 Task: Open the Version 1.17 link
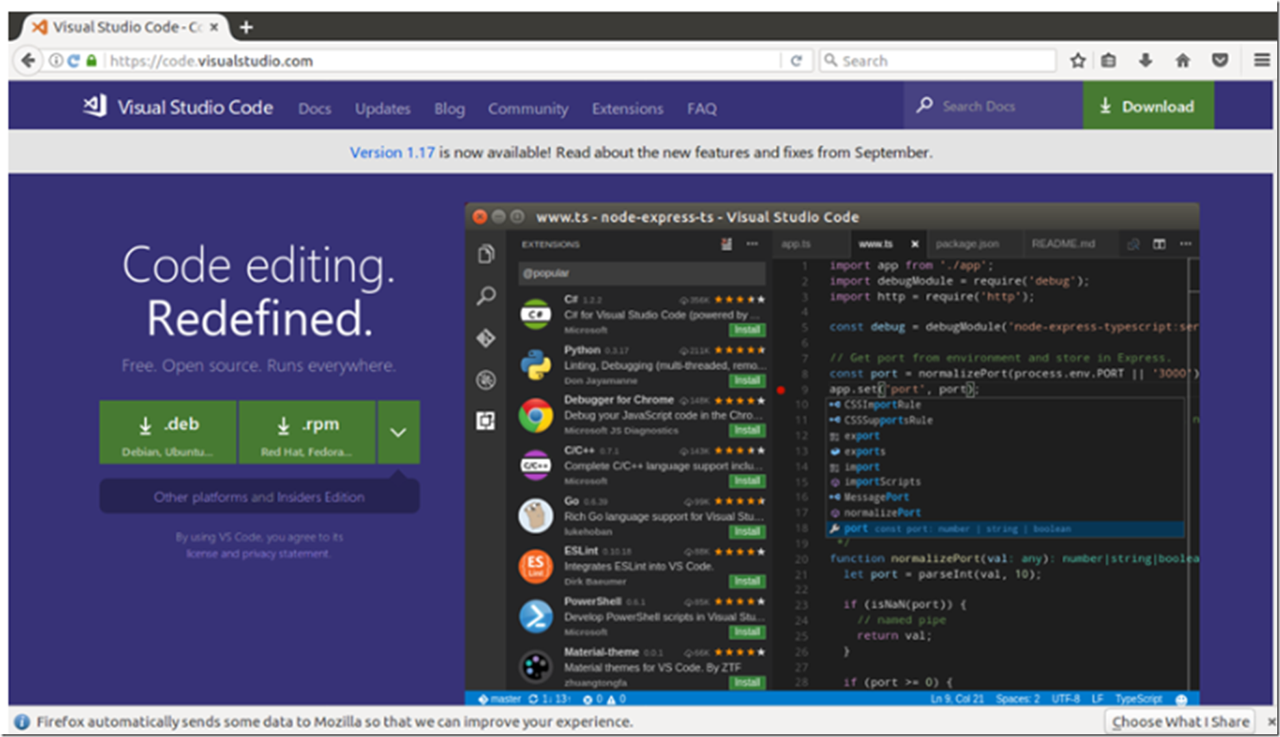click(392, 152)
